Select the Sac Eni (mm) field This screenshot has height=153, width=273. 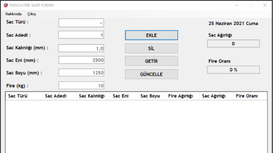click(x=81, y=60)
